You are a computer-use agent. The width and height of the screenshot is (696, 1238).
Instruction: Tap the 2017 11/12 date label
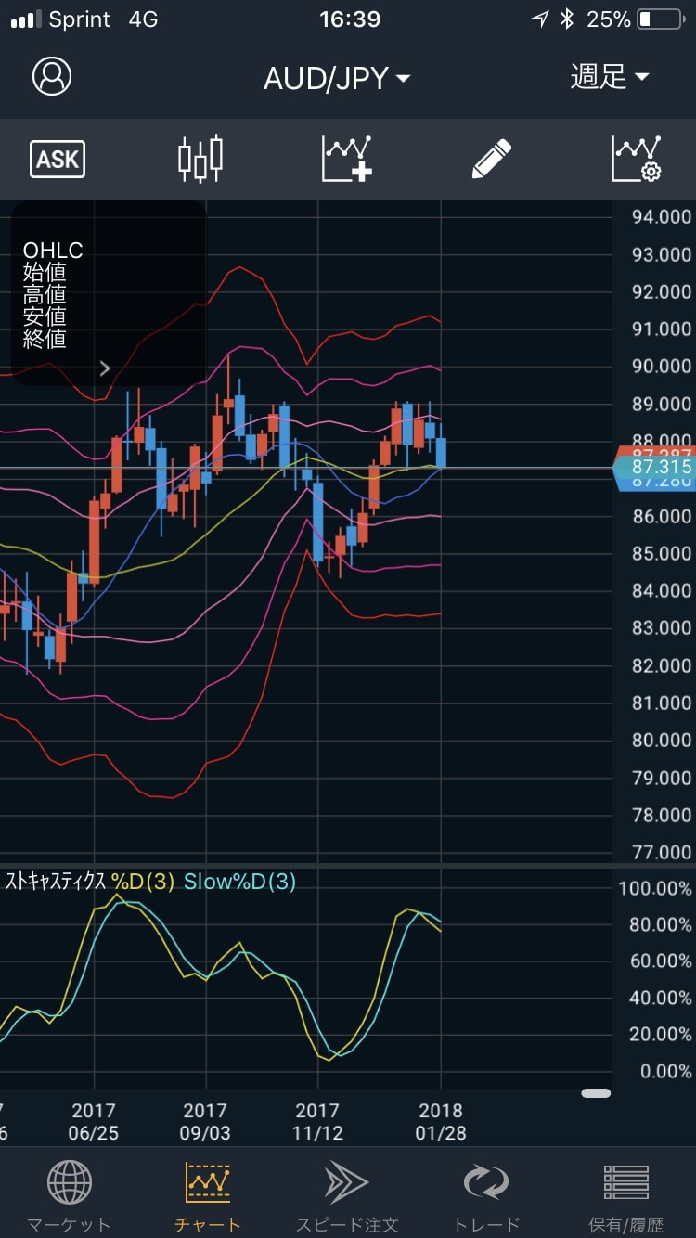[317, 1122]
